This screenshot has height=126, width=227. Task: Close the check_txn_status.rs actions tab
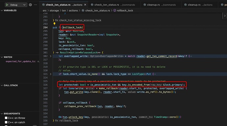tap(85, 5)
